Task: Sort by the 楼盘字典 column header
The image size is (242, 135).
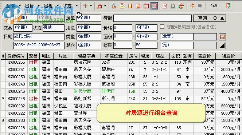Action: [x=87, y=56]
